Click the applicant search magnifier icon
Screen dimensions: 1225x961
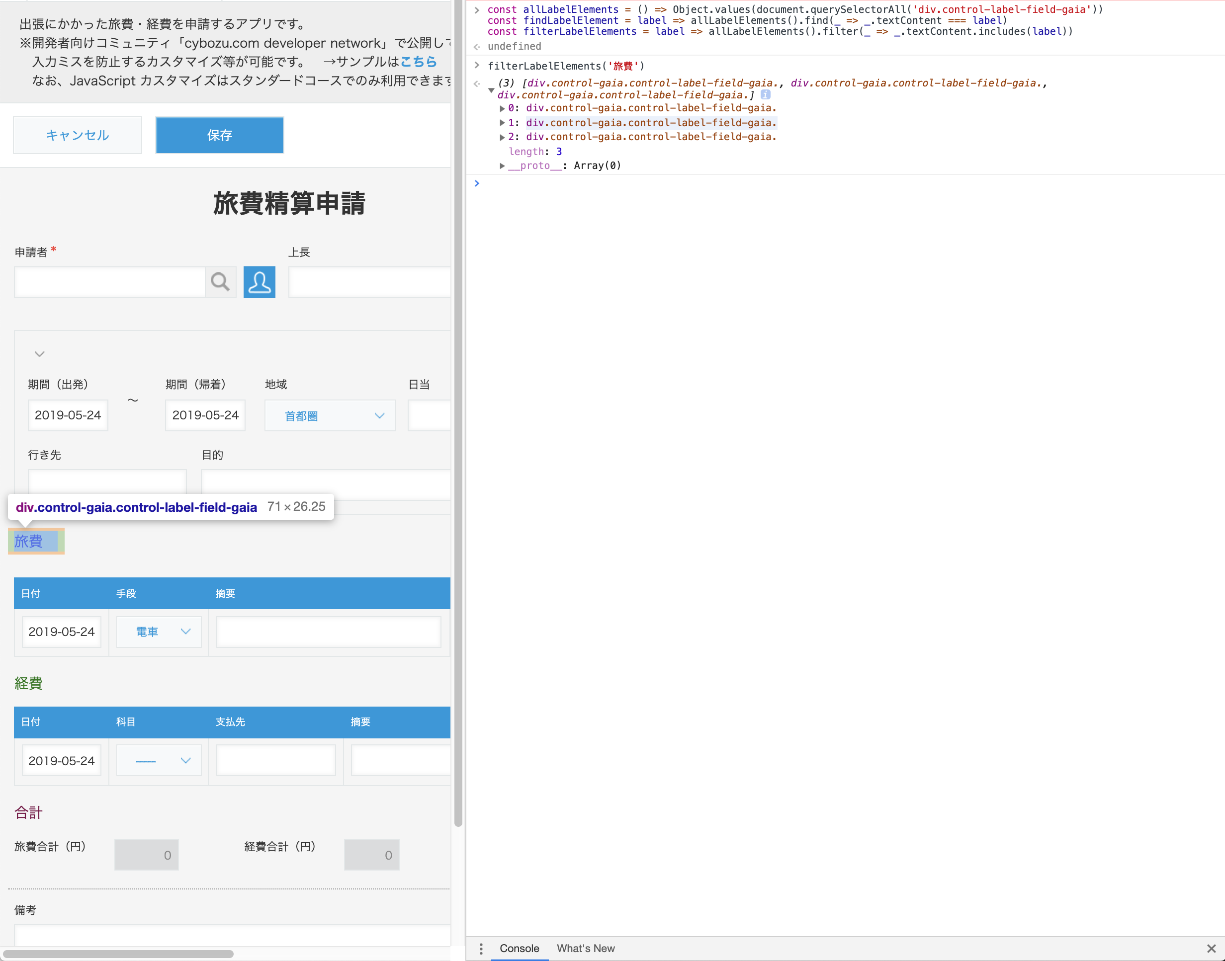click(220, 282)
